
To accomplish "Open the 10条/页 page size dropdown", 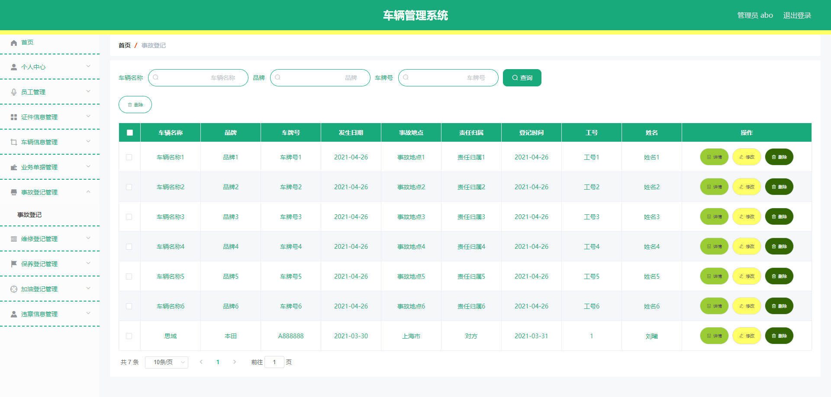I will [x=167, y=362].
